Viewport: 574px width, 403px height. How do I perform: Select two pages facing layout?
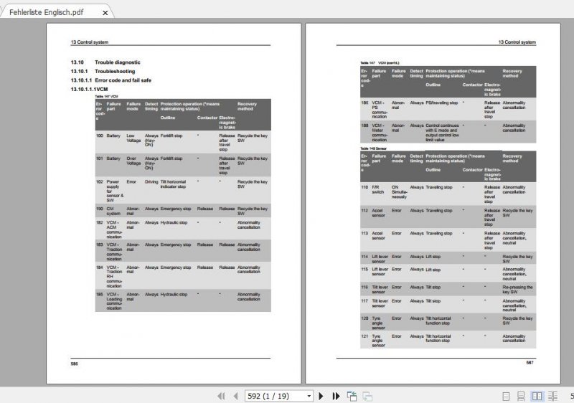click(x=537, y=396)
